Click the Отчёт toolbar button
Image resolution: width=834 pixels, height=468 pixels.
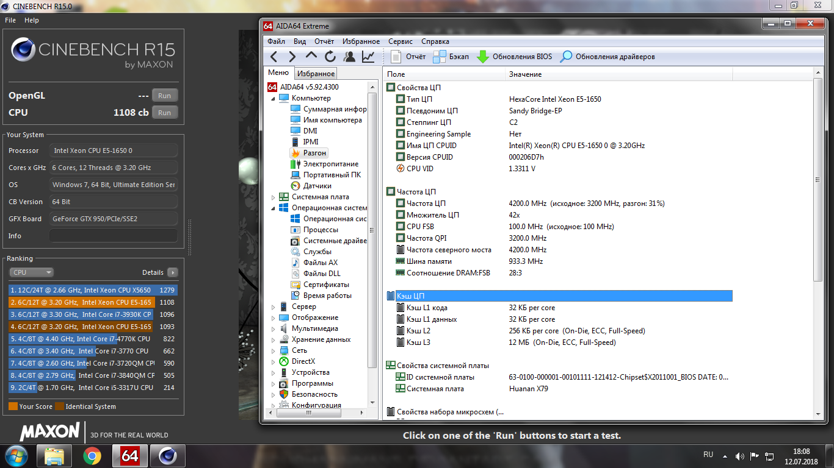[408, 57]
